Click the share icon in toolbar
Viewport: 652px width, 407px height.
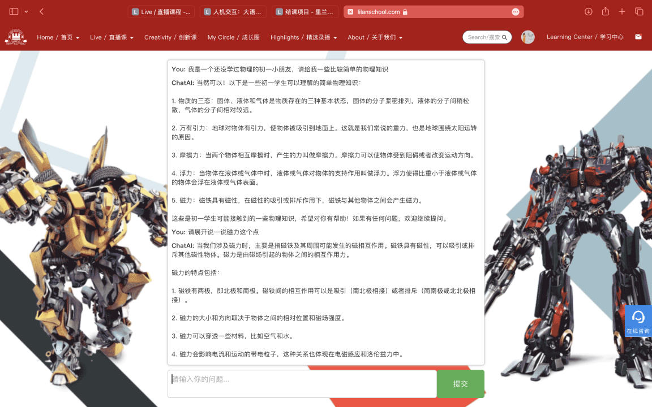[606, 11]
